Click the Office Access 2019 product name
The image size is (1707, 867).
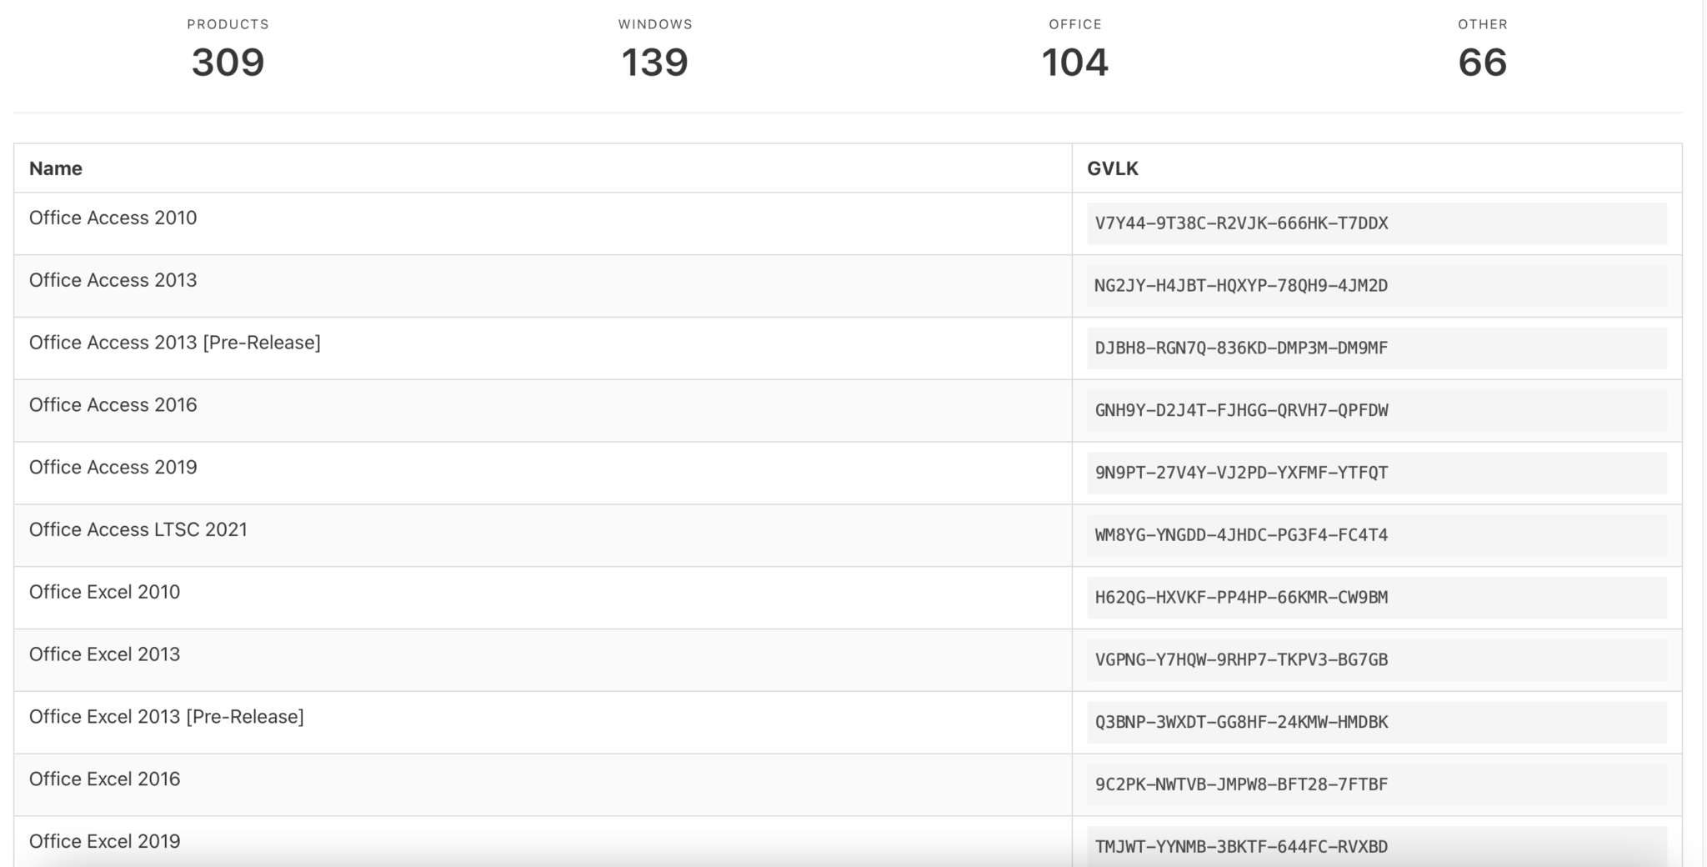[113, 468]
